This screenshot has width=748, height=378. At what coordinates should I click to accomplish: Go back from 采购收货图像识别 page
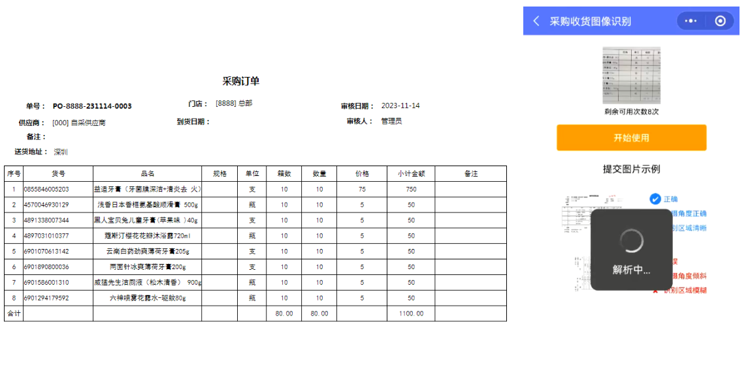pos(536,21)
